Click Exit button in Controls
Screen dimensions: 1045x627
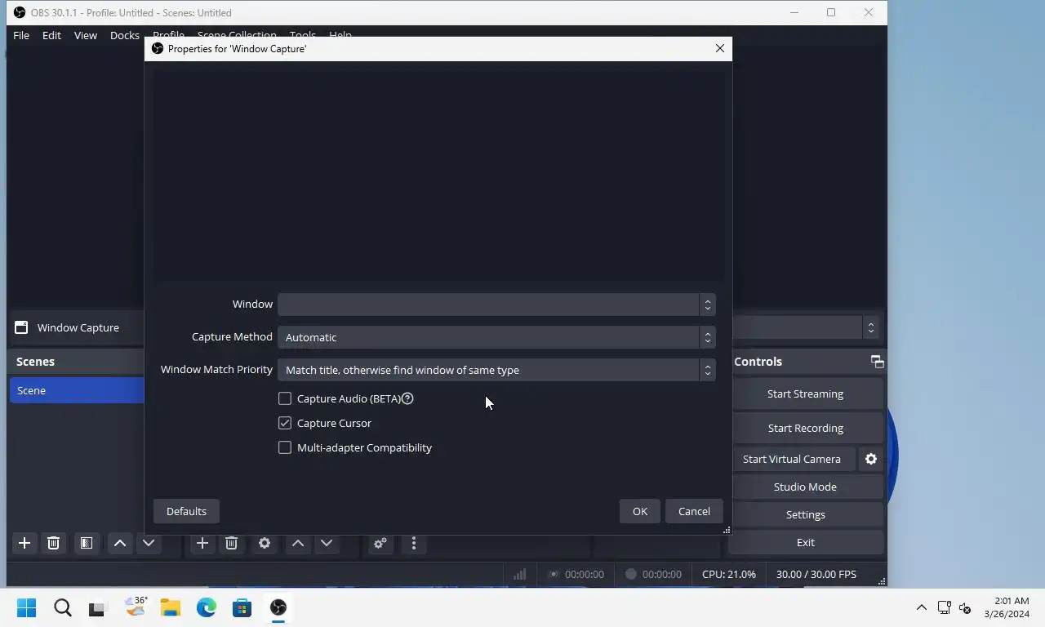tap(805, 542)
